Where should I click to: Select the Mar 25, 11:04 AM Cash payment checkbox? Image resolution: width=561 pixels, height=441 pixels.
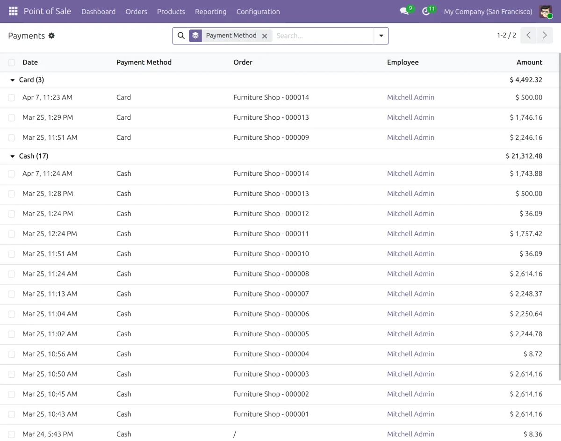[12, 314]
